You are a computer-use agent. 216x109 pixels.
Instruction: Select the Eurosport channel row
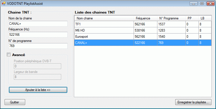pos(143,36)
